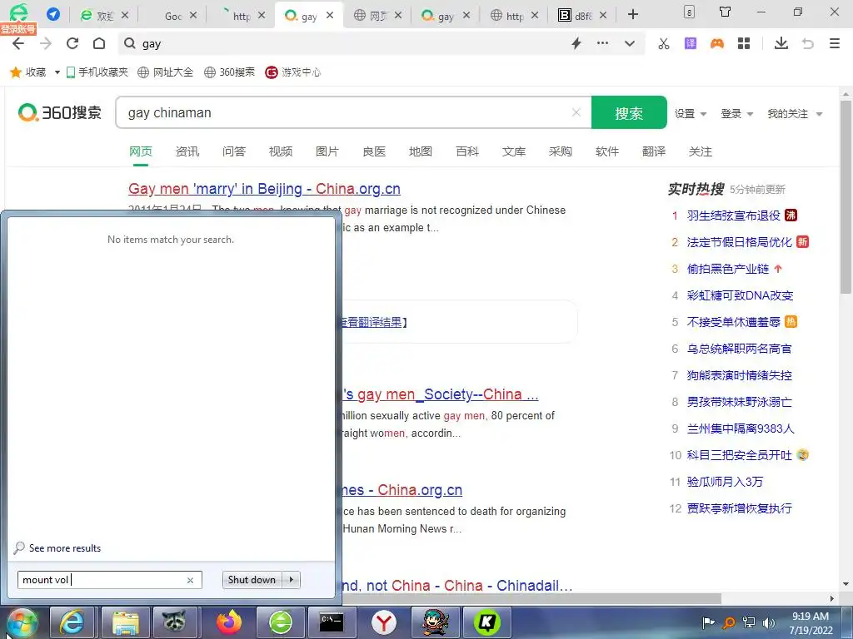Select the 资讯 news tab
Image resolution: width=853 pixels, height=639 pixels.
tap(187, 151)
